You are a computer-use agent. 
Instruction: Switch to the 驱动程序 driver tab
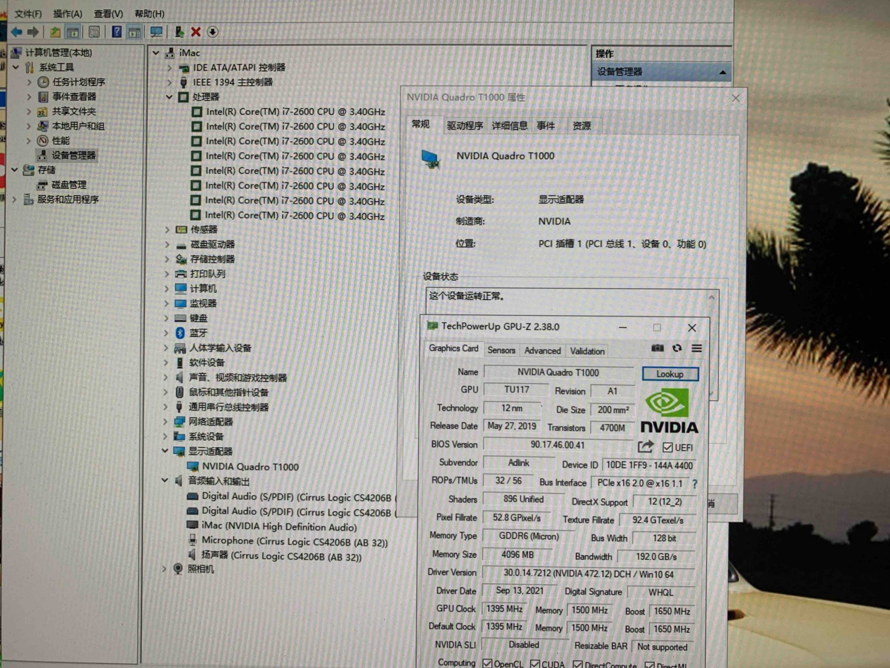tap(465, 126)
